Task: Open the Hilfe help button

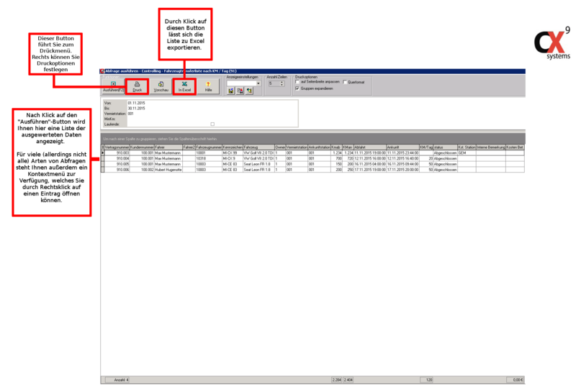Action: click(x=208, y=86)
